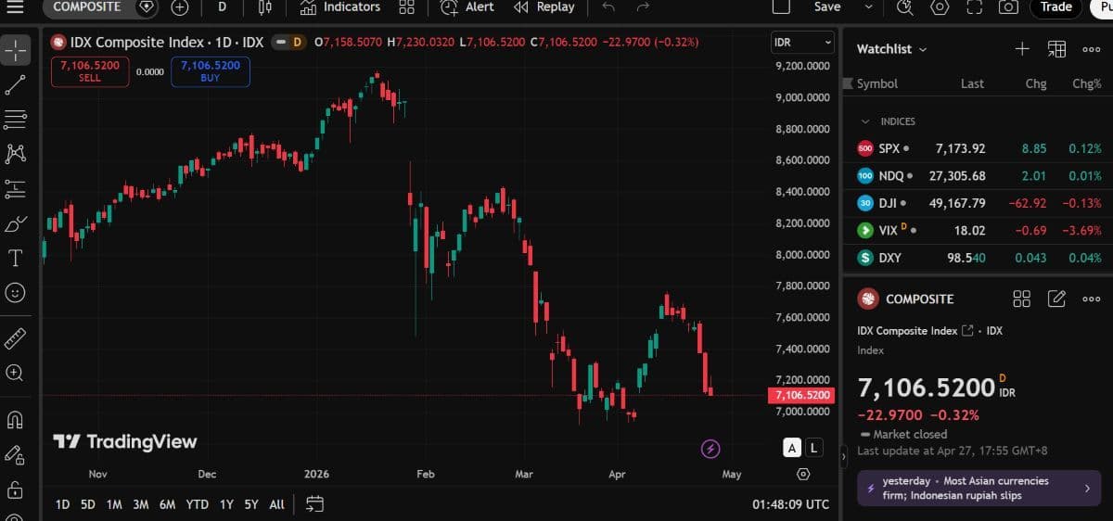This screenshot has width=1113, height=521.
Task: Select the 5D date range tab
Action: click(x=87, y=504)
